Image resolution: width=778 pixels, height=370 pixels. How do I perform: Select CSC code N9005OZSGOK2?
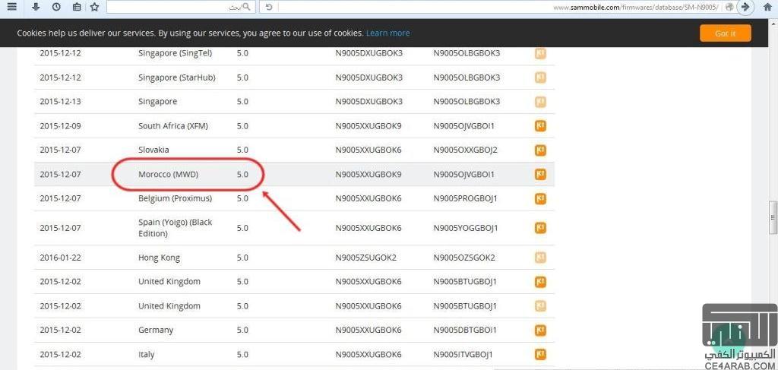point(464,258)
